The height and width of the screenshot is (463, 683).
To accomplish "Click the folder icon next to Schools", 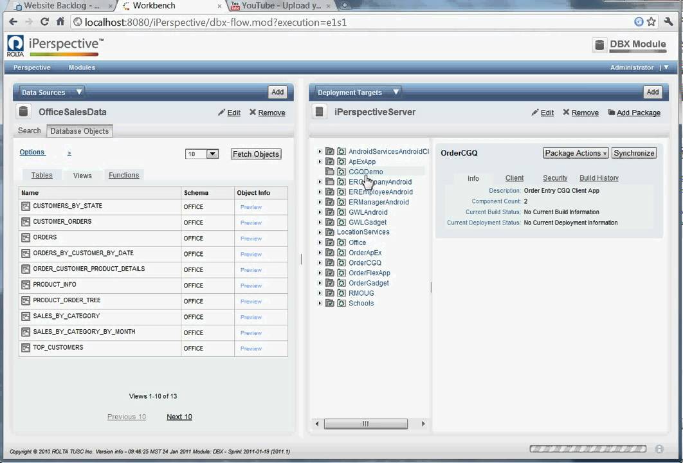I will click(x=330, y=303).
